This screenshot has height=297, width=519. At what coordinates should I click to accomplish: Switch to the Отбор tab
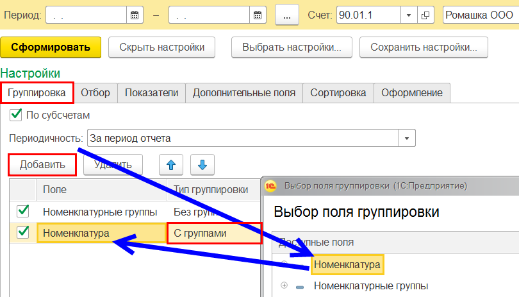coord(95,92)
